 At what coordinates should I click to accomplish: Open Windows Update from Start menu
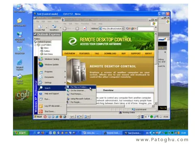tap(52, 64)
